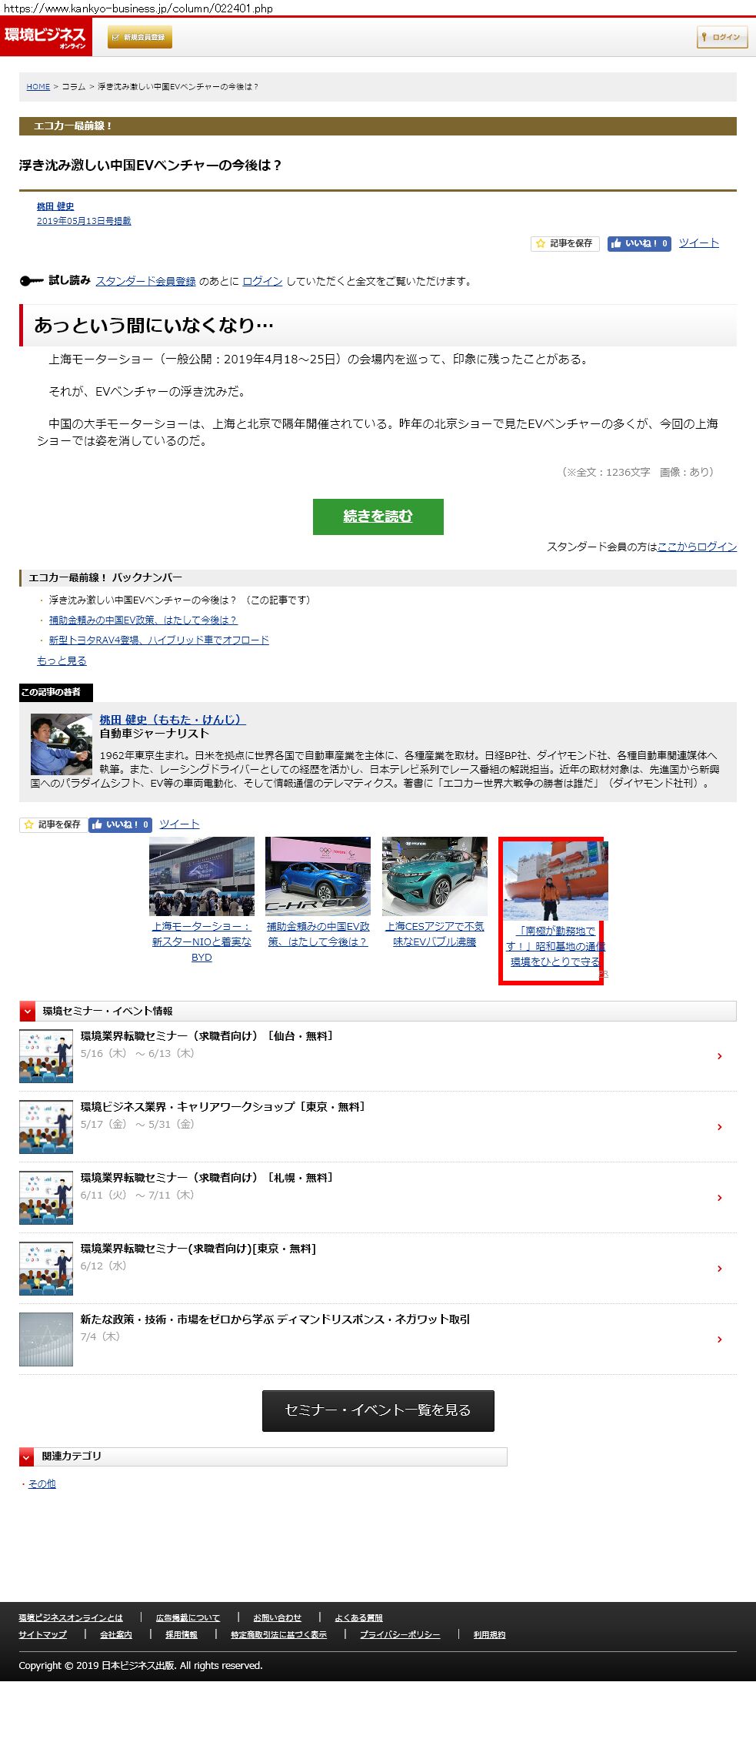Click red arrow icon beside 関連カテゴリ
This screenshot has height=1739, width=756.
(28, 1456)
